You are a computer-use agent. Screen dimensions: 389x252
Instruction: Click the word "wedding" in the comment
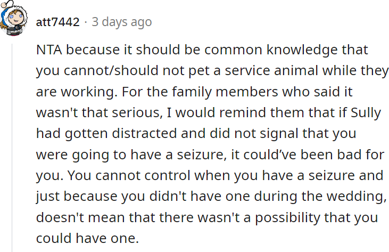[x=357, y=196]
